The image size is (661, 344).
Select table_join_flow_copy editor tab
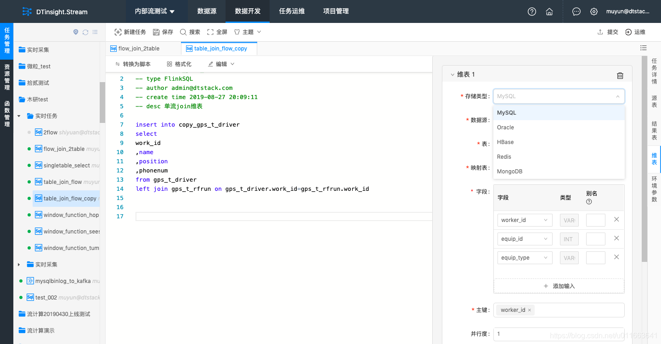[x=220, y=49]
